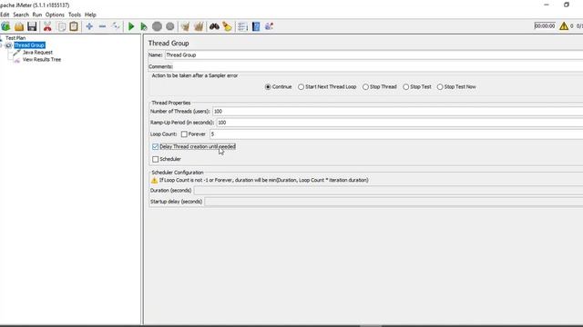Open the Help menu

(90, 15)
